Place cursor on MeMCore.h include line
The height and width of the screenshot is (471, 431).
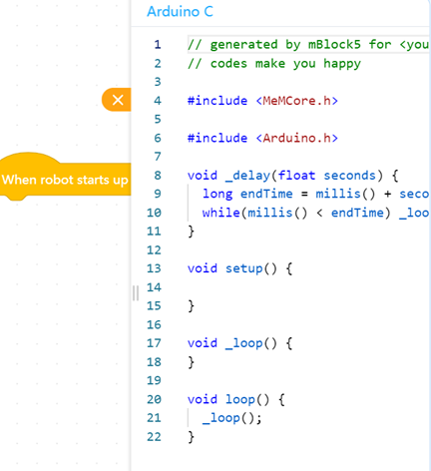click(x=262, y=101)
